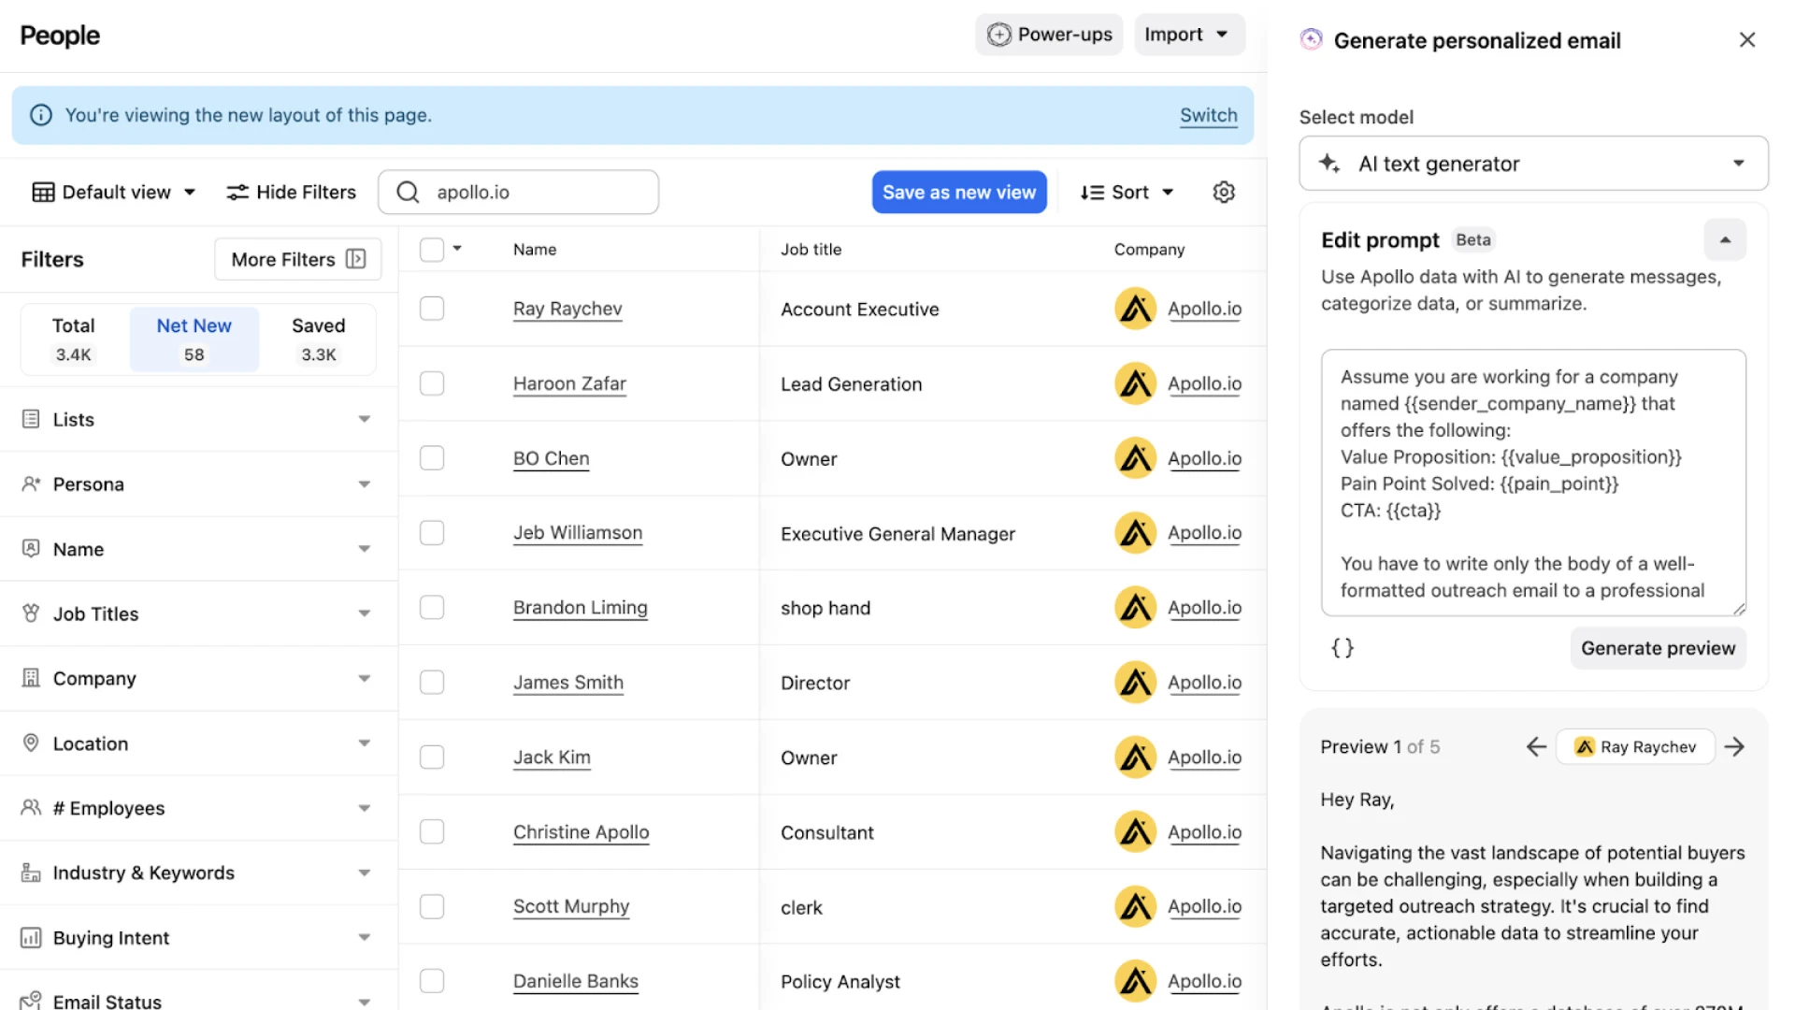Click the Apollo.io logo in Ray Raychev's row
1795x1010 pixels.
click(x=1135, y=309)
